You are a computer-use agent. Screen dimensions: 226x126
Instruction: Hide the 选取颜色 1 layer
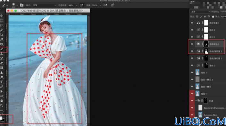(x=192, y=44)
